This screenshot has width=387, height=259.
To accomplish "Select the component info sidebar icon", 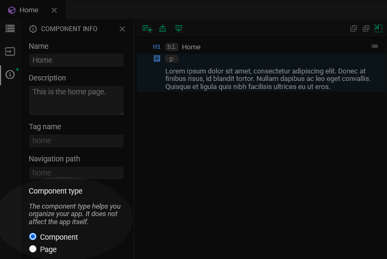I will (10, 75).
